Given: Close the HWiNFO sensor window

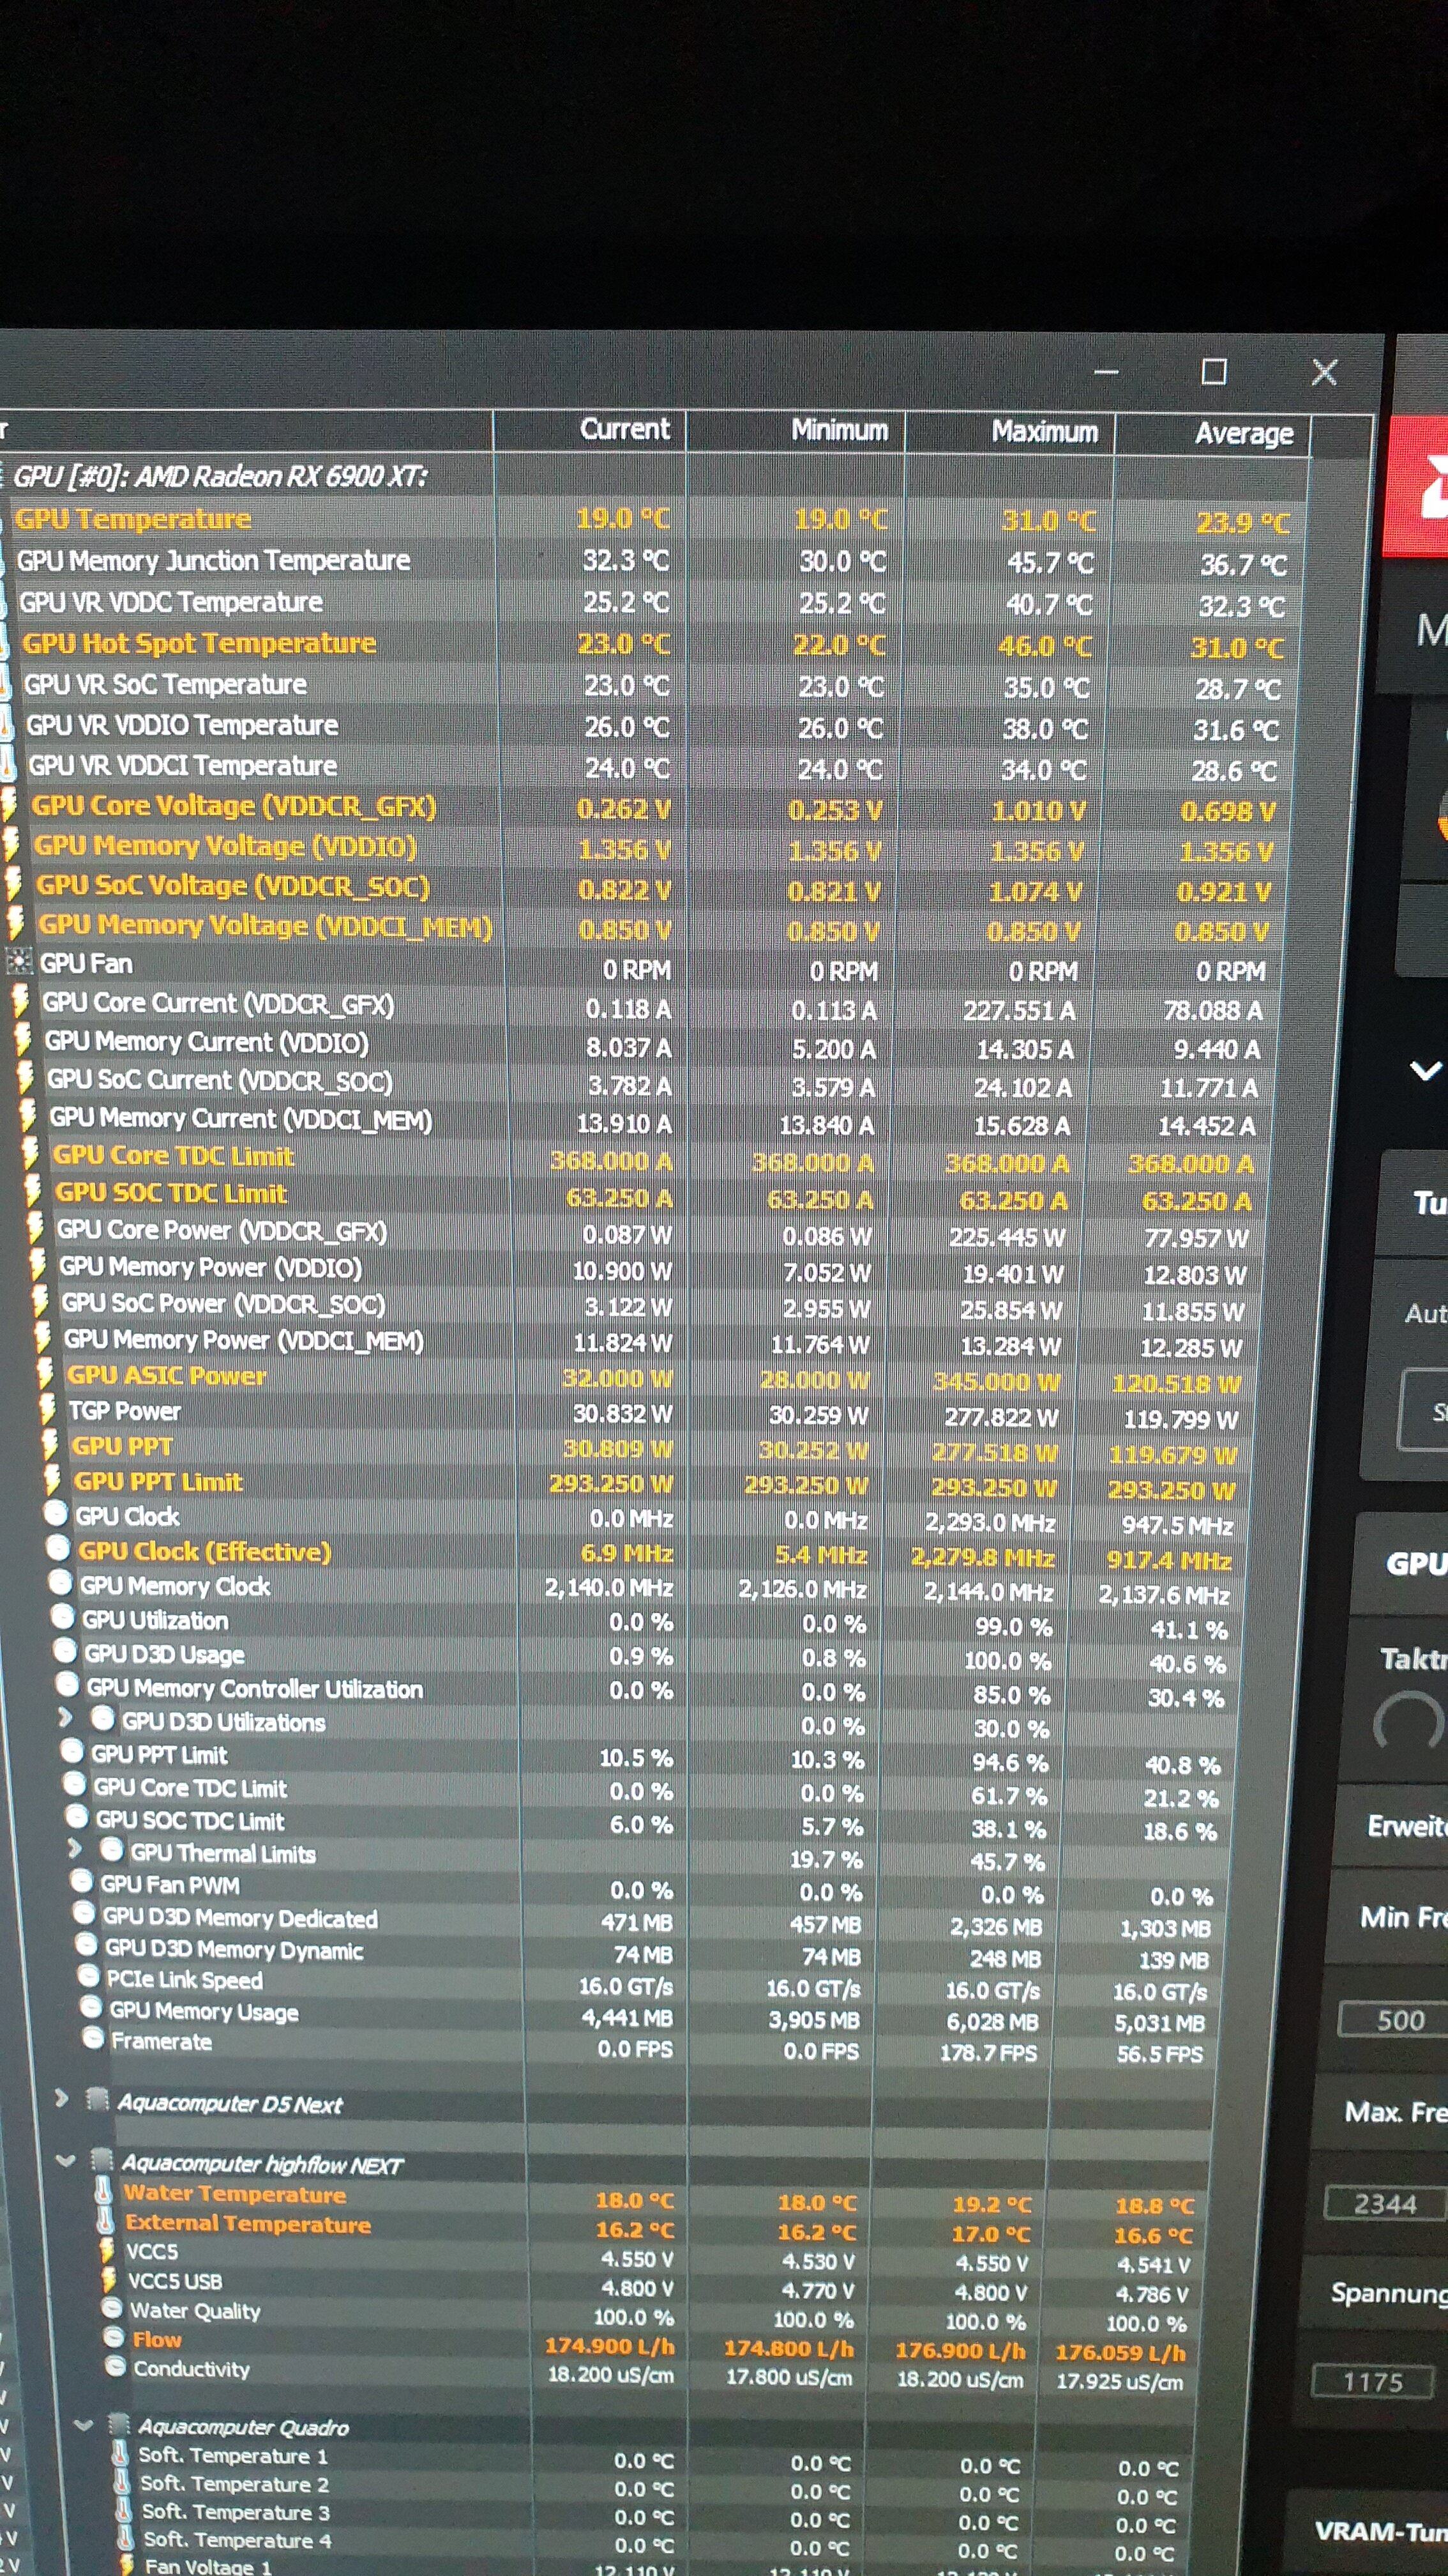Looking at the screenshot, I should 1324,373.
